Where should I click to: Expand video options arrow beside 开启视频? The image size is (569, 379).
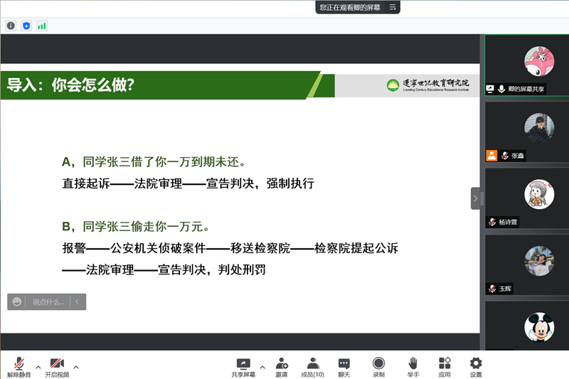[76, 367]
